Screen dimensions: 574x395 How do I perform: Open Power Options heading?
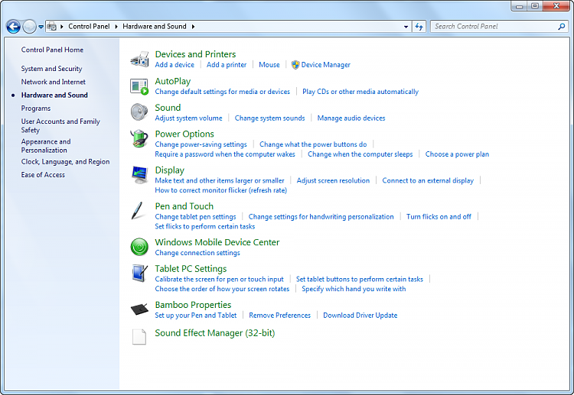tap(184, 134)
